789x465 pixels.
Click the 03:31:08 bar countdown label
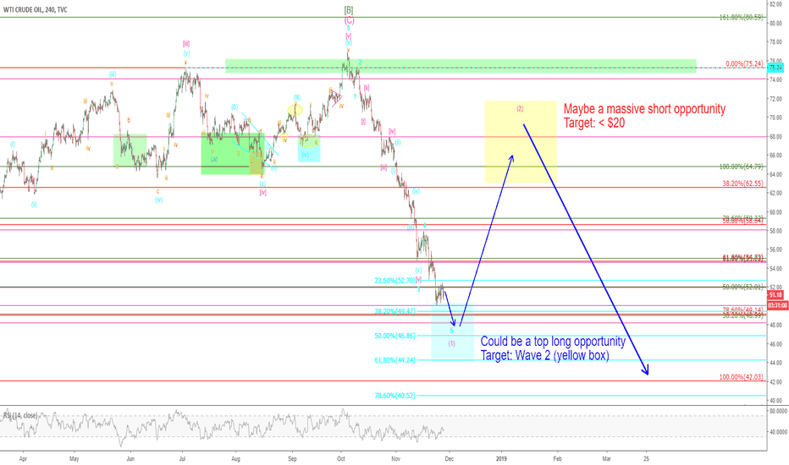776,305
